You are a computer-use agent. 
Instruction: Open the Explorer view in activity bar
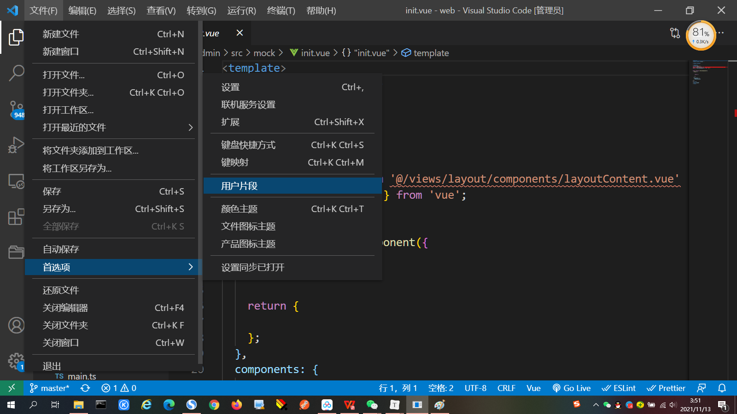16,37
